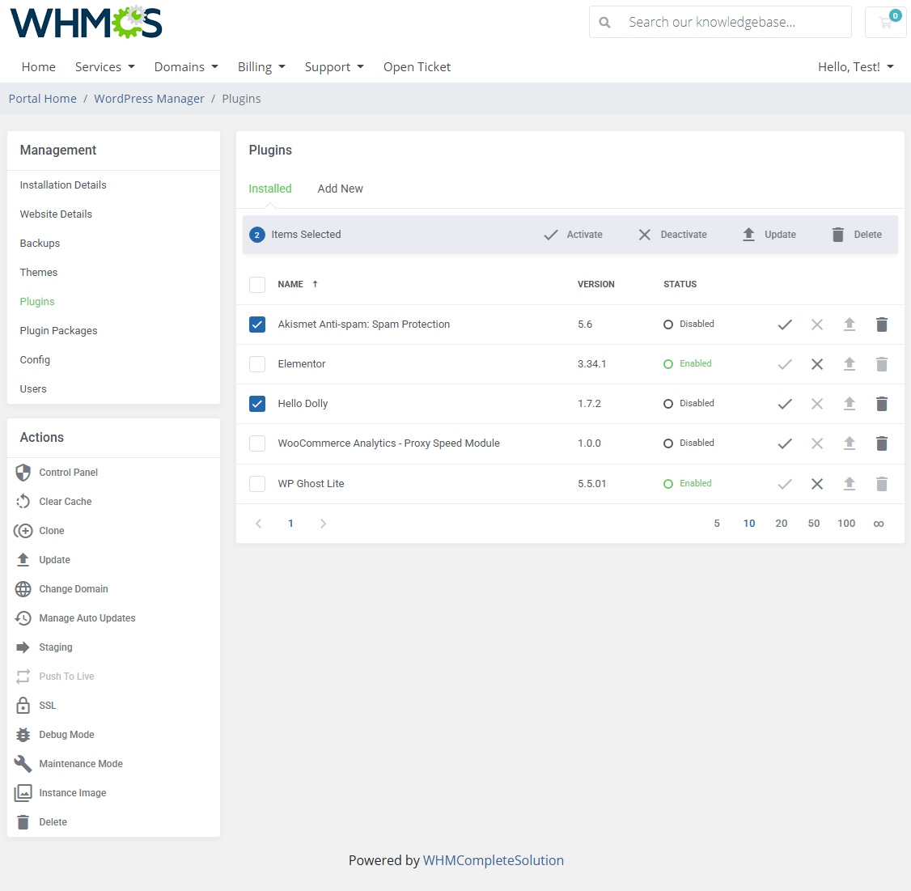Delete WP Ghost Lite using its trash icon

(881, 483)
